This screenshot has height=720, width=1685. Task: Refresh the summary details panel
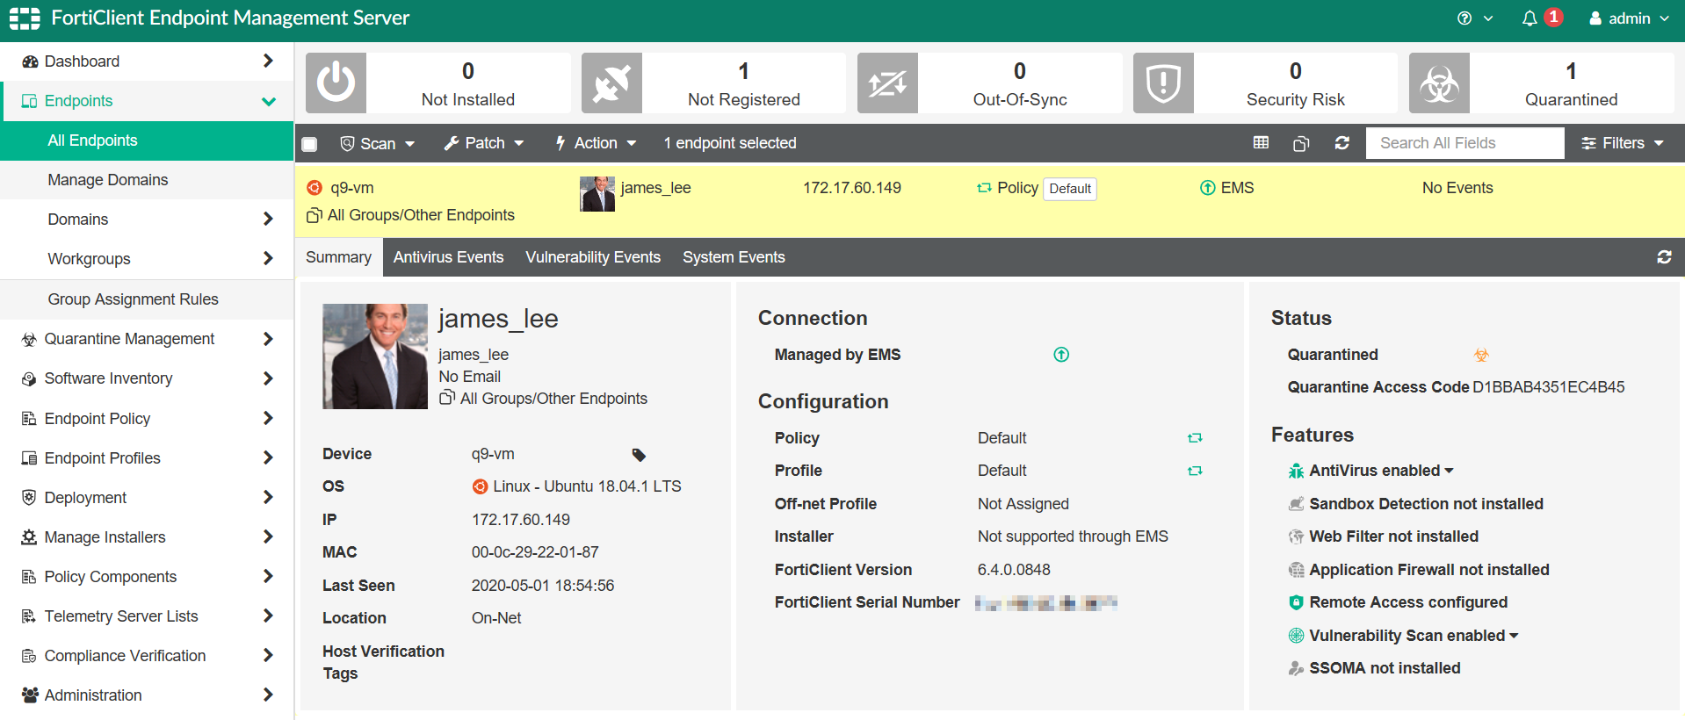[x=1664, y=257]
